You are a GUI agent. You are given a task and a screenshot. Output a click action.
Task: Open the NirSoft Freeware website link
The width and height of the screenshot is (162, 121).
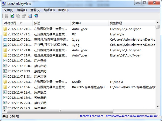coord(119,116)
